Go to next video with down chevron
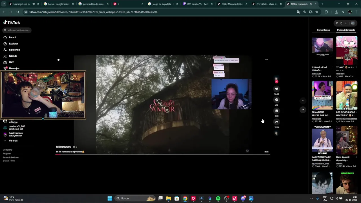The height and width of the screenshot is (203, 361). click(x=303, y=110)
